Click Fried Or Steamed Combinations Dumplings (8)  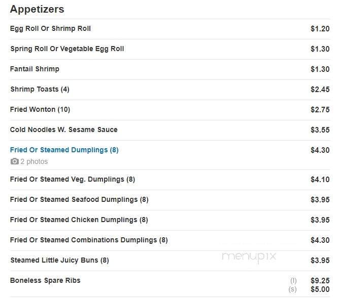coord(88,240)
